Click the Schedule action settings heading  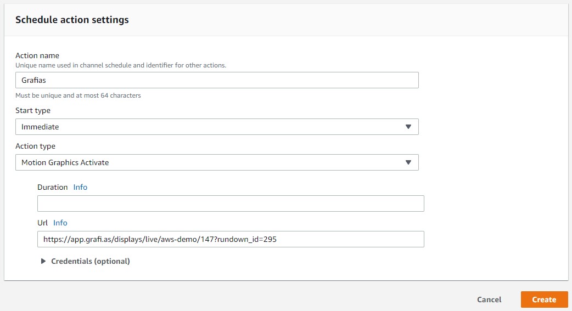pyautogui.click(x=72, y=20)
